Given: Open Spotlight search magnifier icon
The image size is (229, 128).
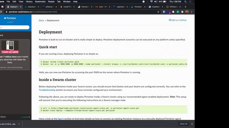Looking at the screenshot, I should (x=185, y=1).
